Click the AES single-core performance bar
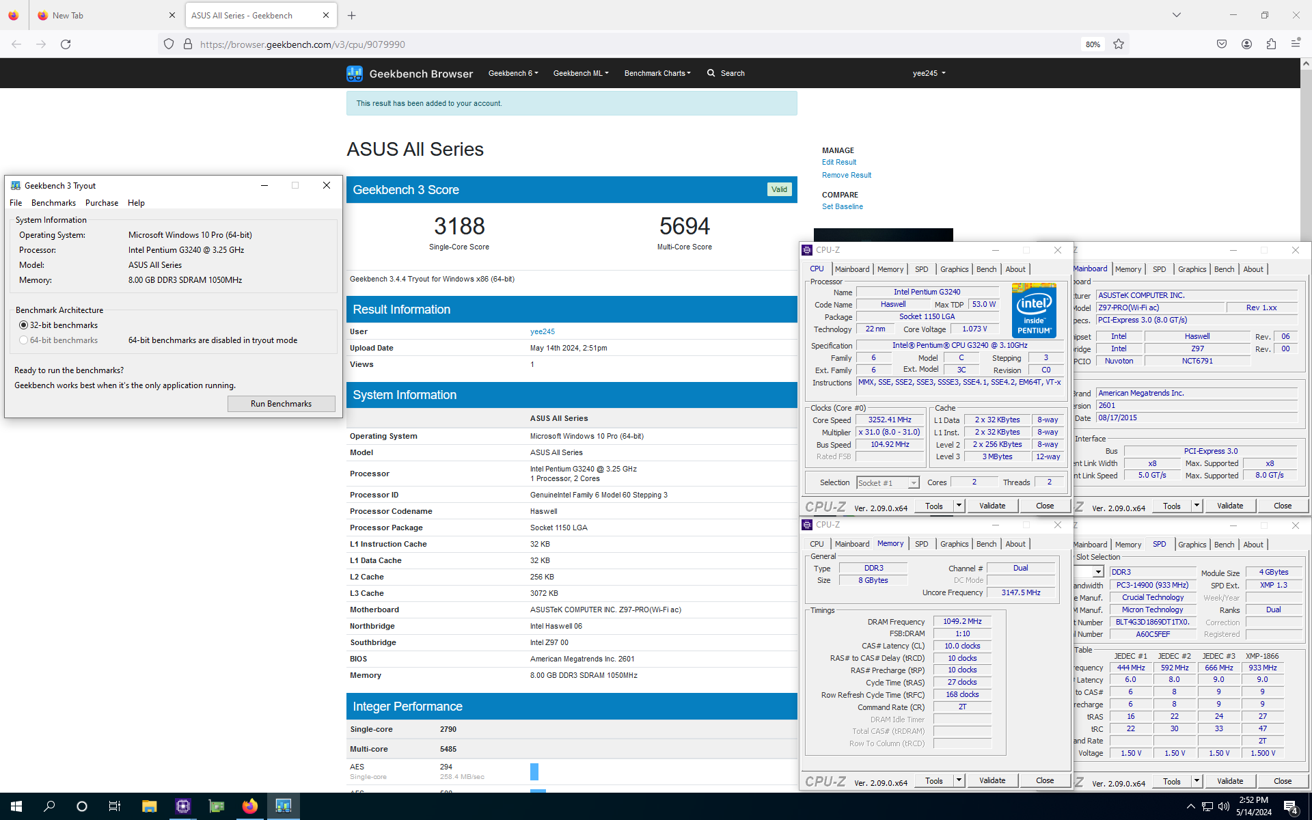The image size is (1312, 820). pyautogui.click(x=534, y=771)
